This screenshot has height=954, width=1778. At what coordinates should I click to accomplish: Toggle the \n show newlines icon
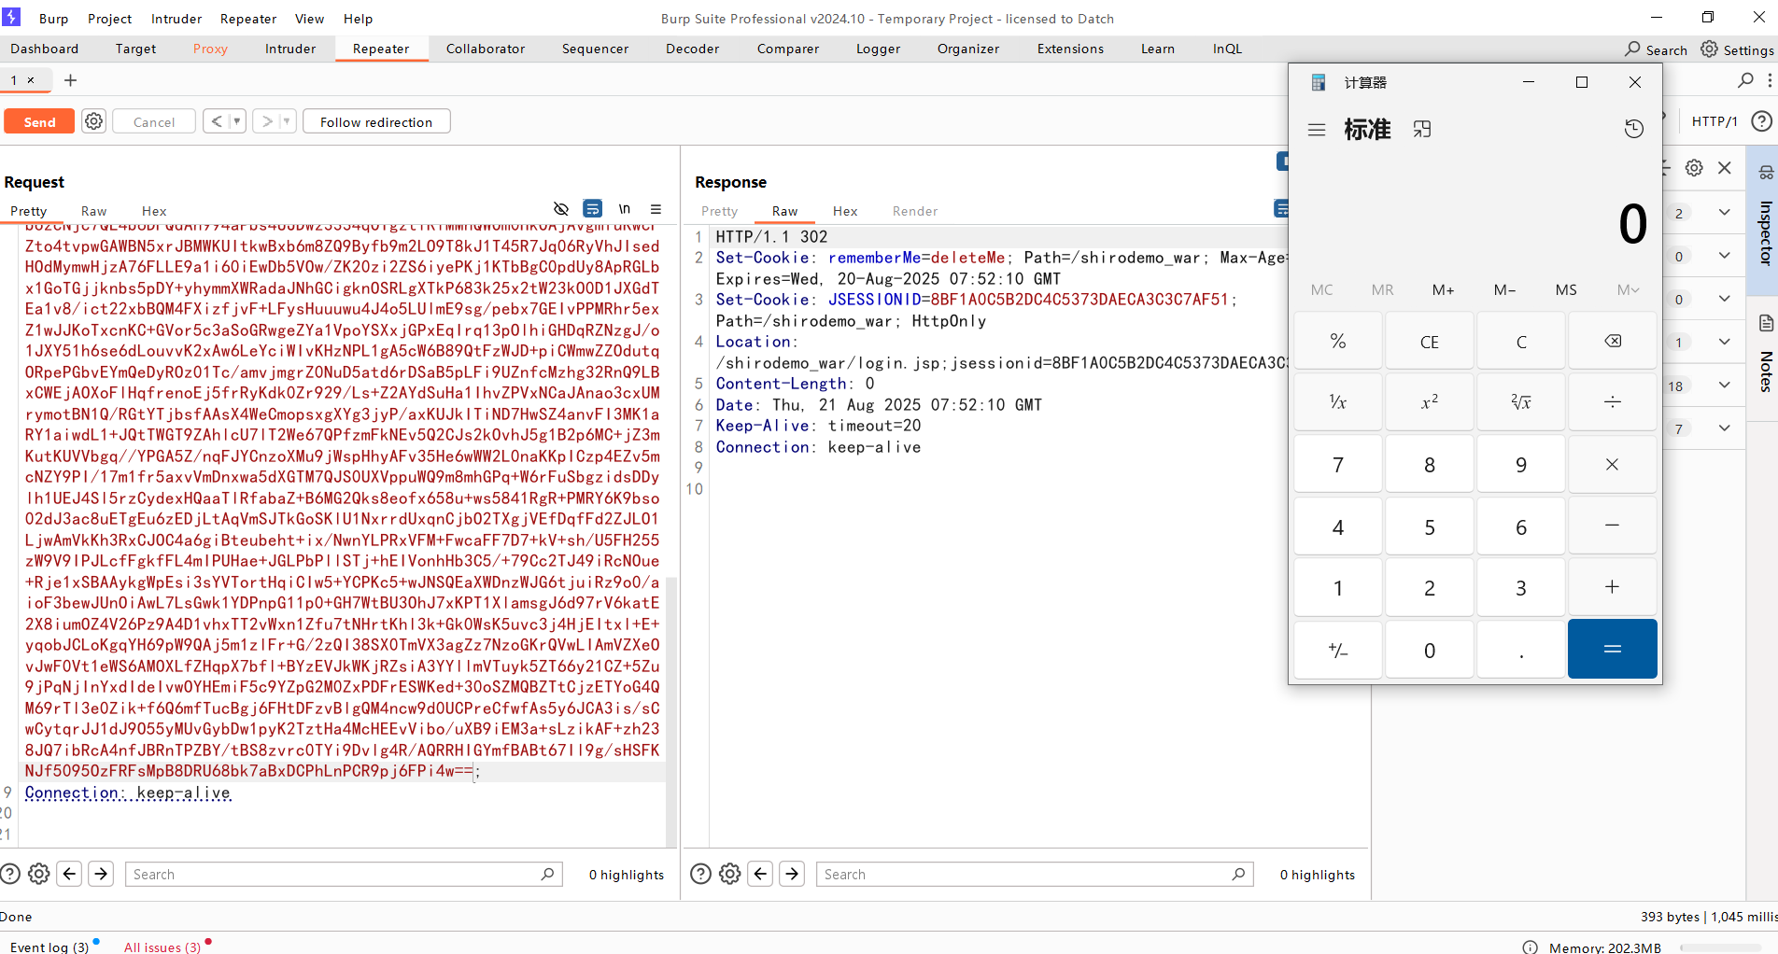click(x=624, y=209)
